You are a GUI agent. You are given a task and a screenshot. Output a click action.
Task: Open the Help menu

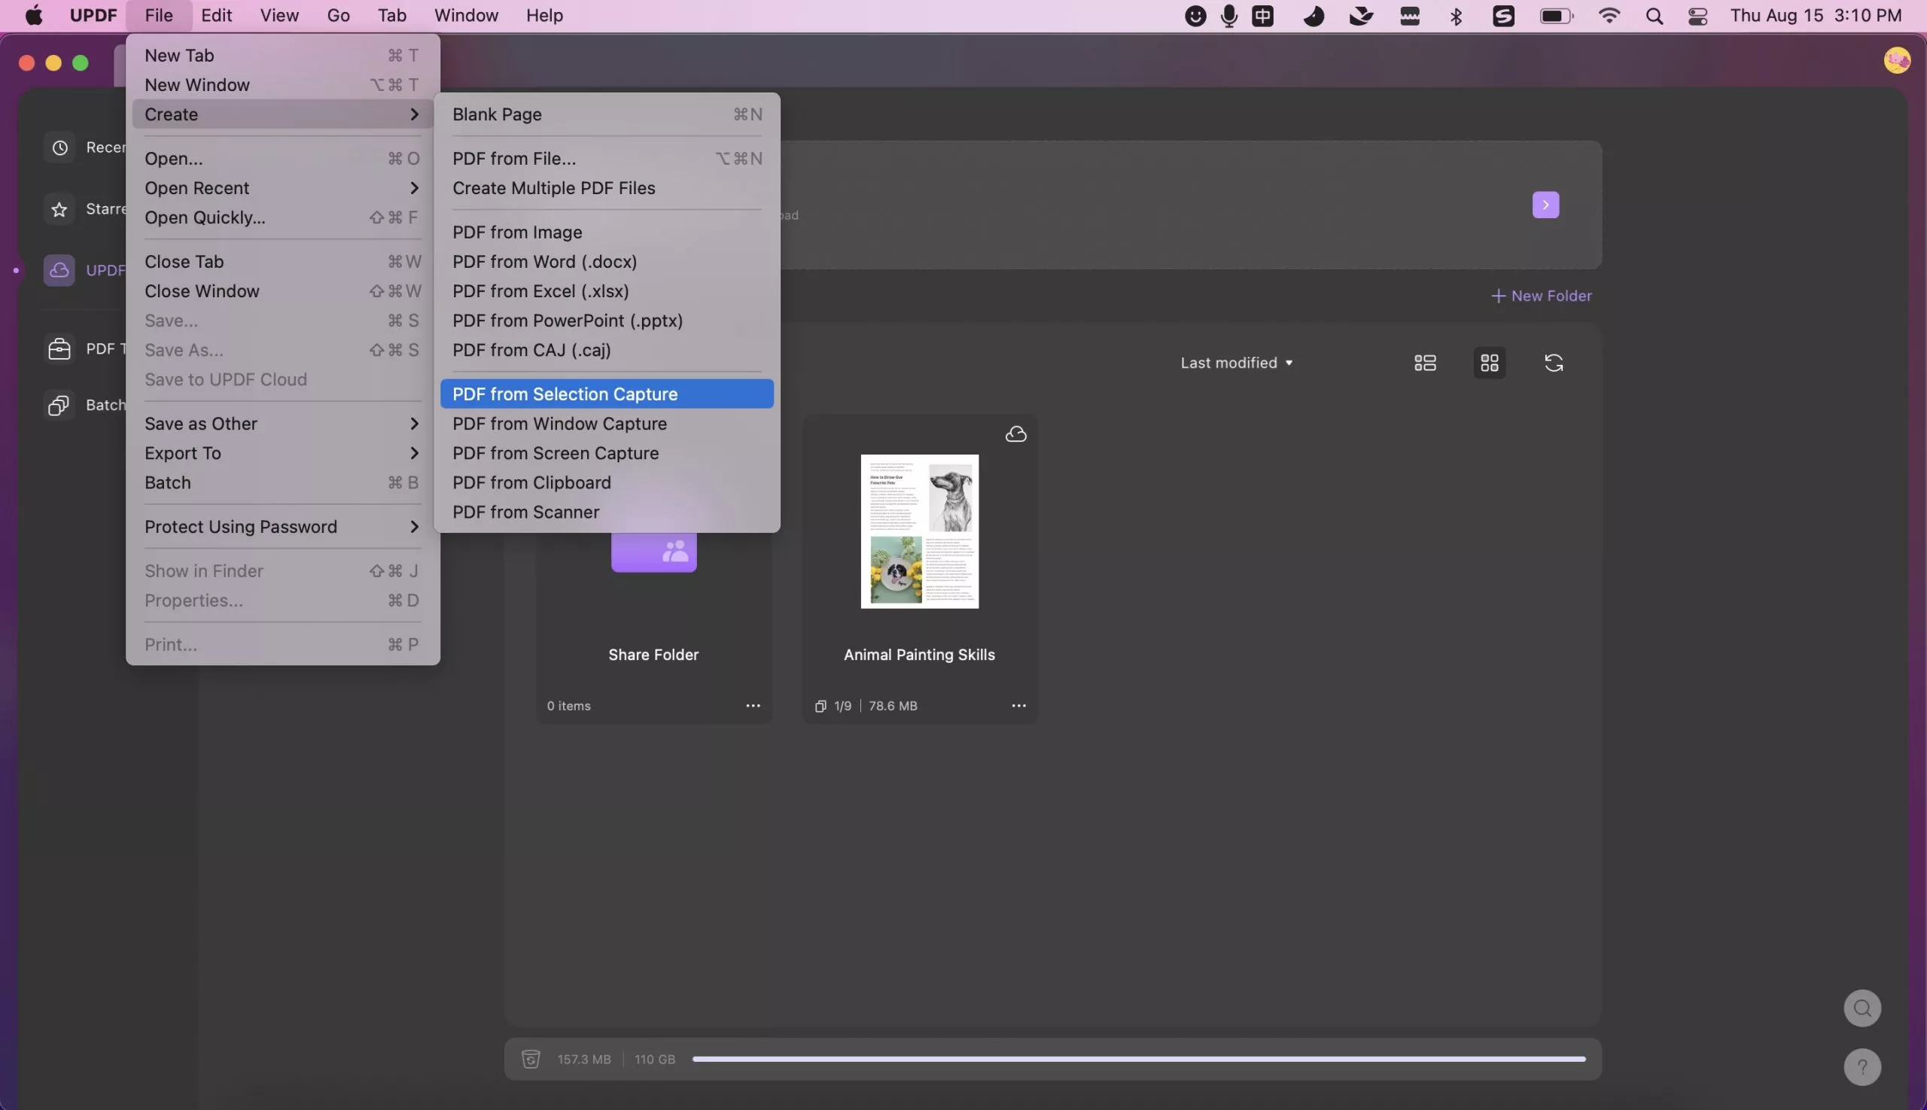pyautogui.click(x=543, y=15)
